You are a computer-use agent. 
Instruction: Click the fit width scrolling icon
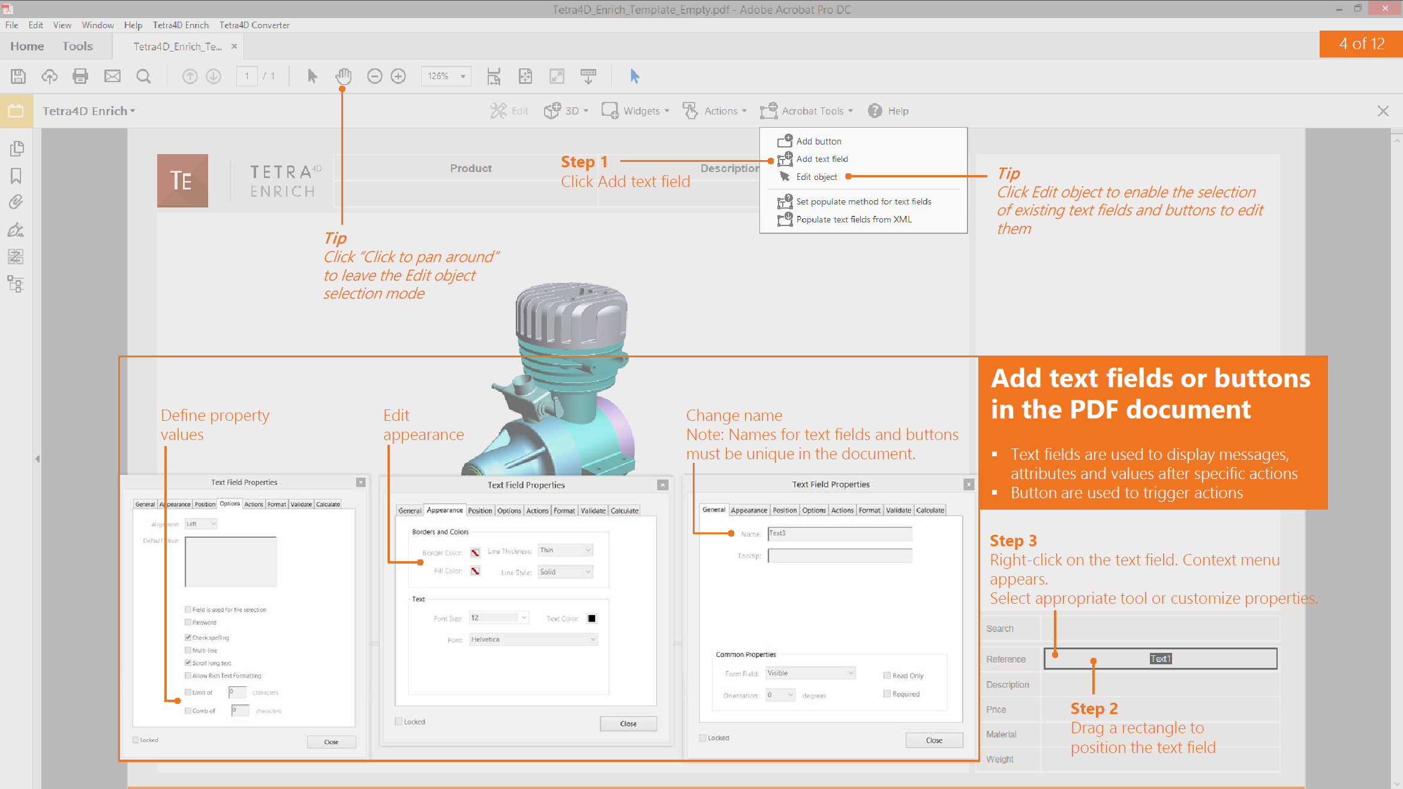pos(494,76)
